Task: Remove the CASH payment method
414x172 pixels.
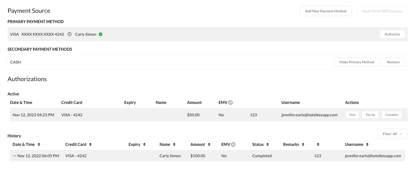Action: (393, 62)
